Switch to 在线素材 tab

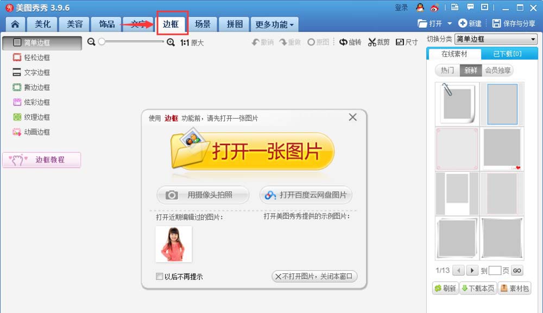coord(454,54)
